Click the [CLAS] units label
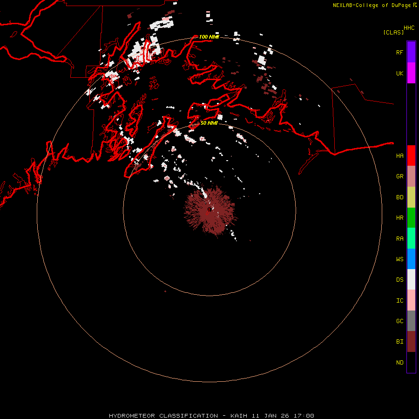Image resolution: width=419 pixels, height=419 pixels. (x=393, y=32)
